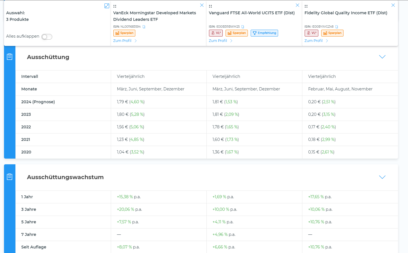Toggle the Alles aufklappen switch
The width and height of the screenshot is (408, 253).
47,37
